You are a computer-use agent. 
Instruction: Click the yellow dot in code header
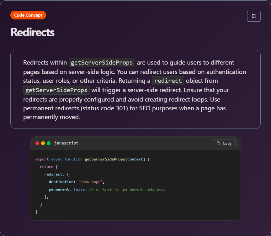click(x=43, y=143)
